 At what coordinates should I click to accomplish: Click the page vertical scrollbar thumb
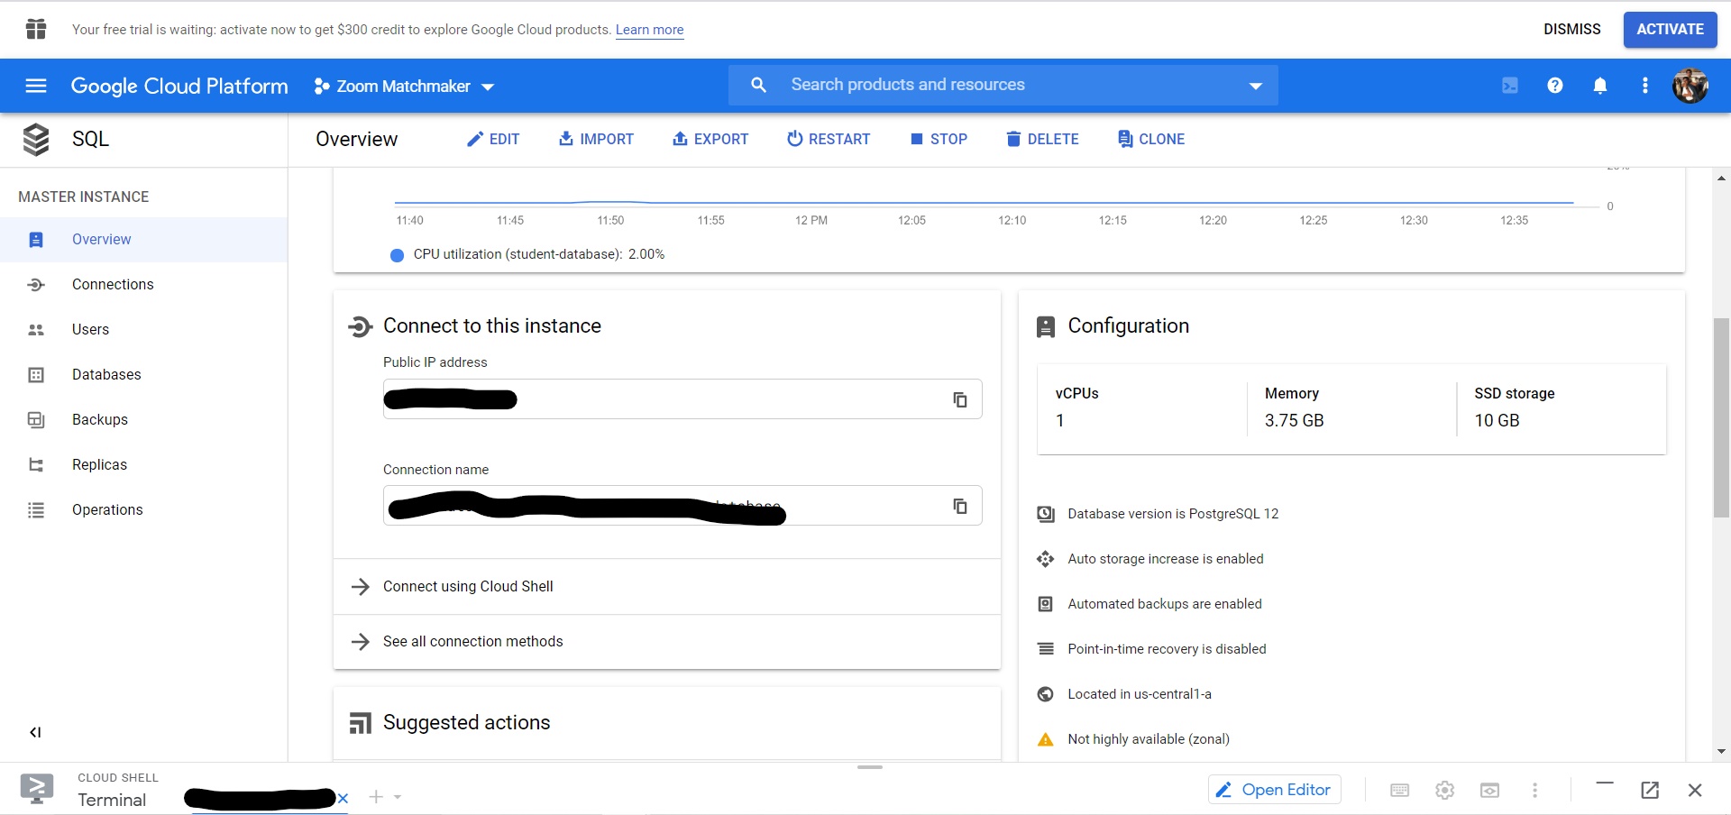(1721, 417)
